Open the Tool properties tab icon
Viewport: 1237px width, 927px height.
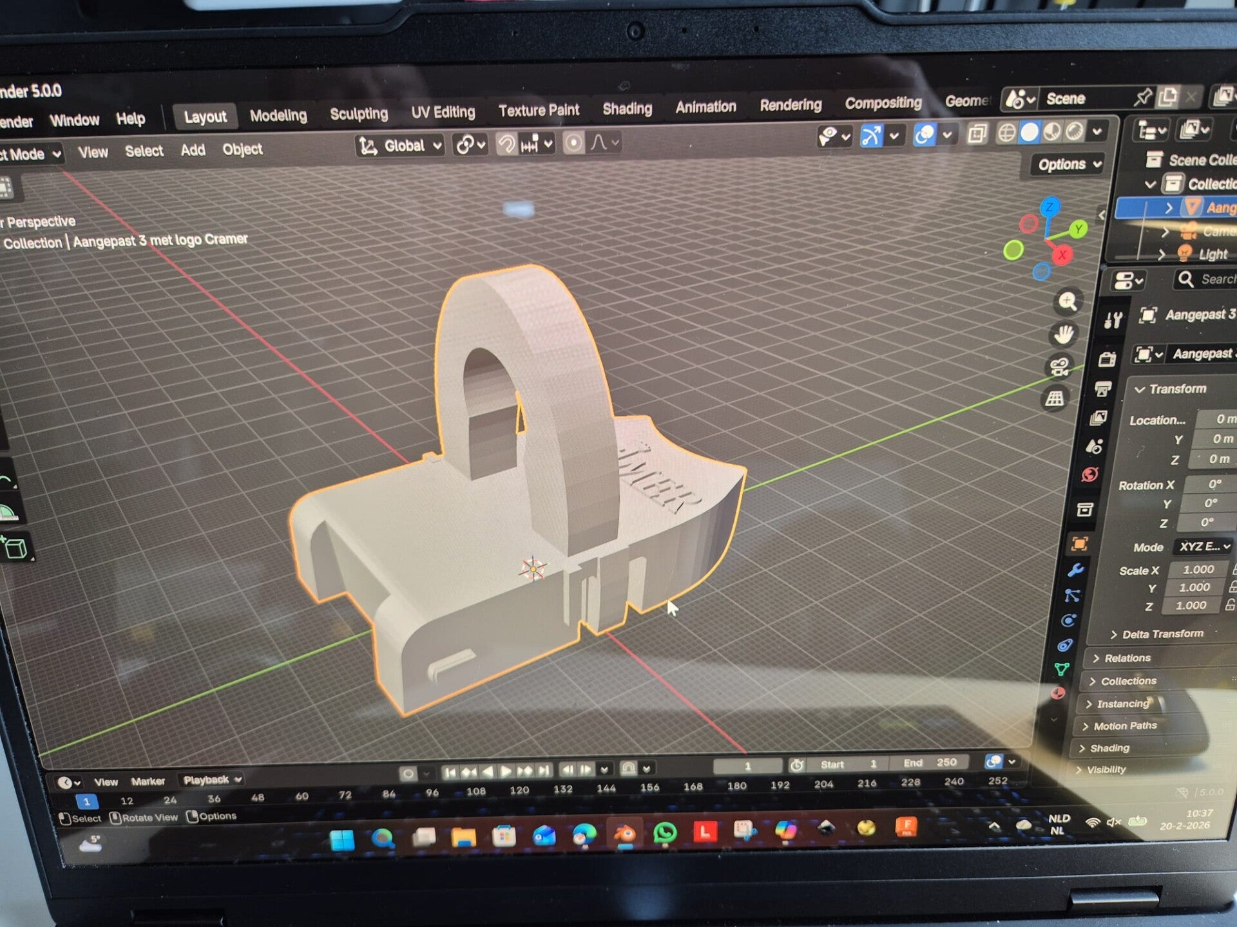click(1113, 319)
